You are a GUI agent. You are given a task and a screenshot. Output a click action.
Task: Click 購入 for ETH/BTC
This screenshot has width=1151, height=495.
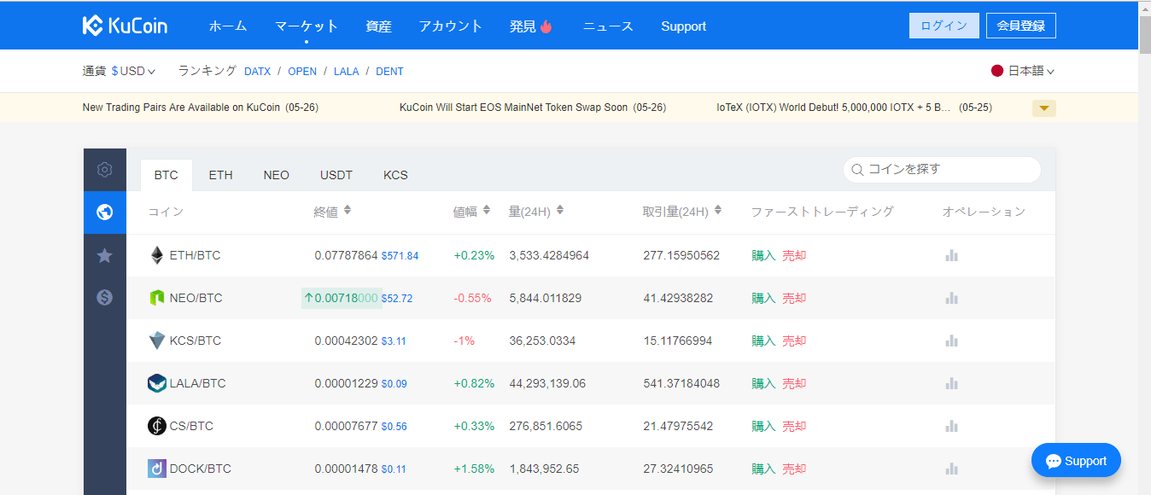(763, 255)
